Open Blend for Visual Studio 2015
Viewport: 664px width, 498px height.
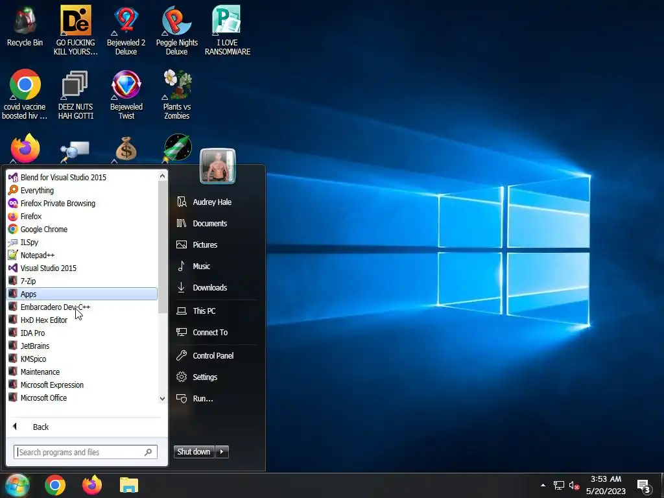pyautogui.click(x=82, y=177)
